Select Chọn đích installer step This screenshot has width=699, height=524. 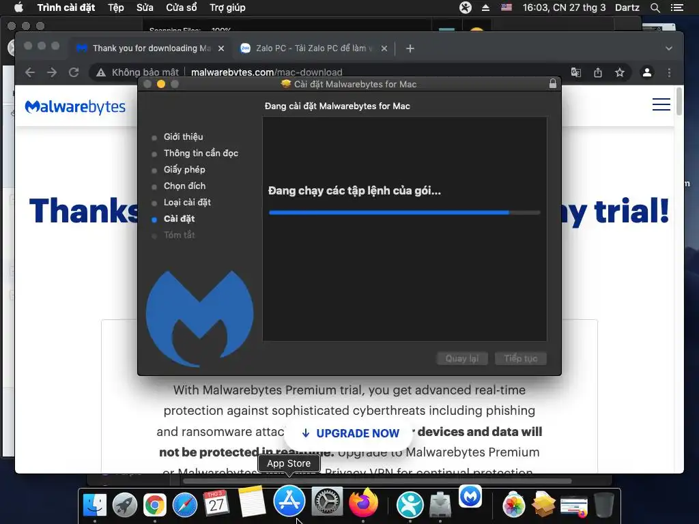click(184, 186)
